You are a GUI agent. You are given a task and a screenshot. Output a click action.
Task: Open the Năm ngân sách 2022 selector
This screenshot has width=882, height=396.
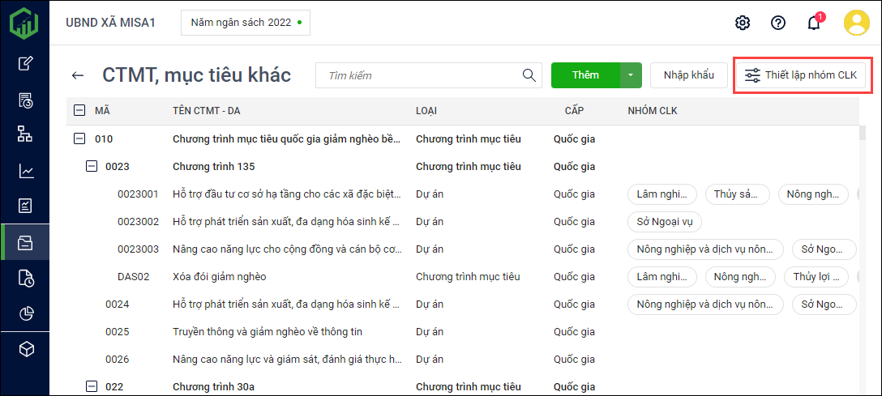pyautogui.click(x=245, y=23)
